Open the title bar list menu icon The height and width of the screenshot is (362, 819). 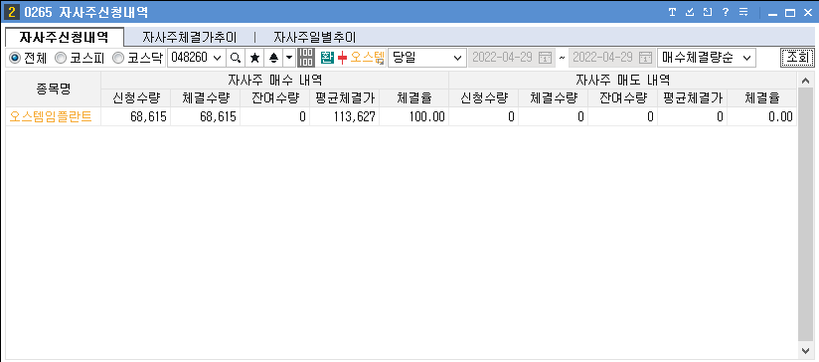[x=743, y=12]
